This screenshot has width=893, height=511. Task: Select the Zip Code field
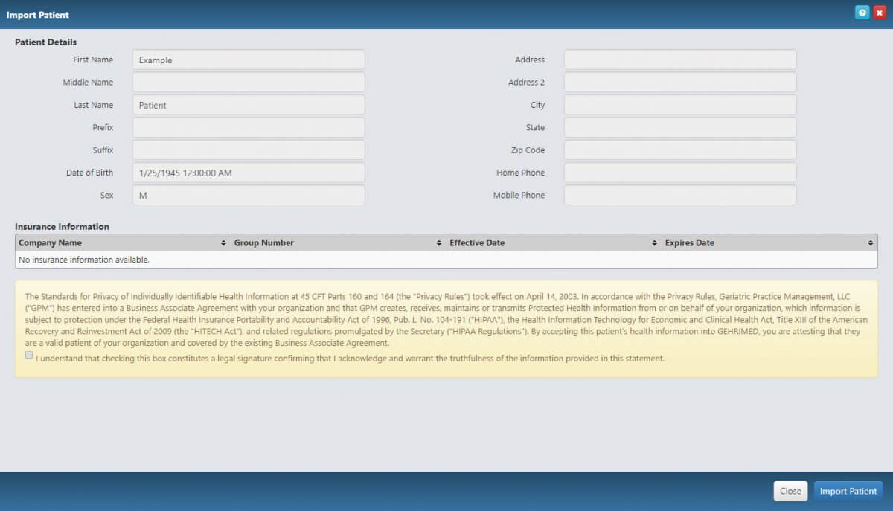(x=680, y=150)
